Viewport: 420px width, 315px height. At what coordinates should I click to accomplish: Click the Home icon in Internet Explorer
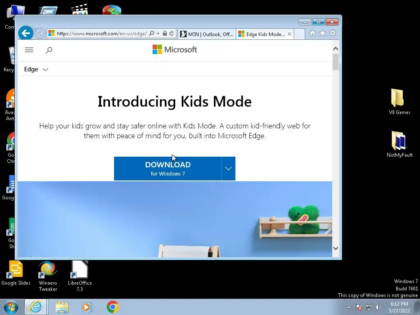point(312,33)
